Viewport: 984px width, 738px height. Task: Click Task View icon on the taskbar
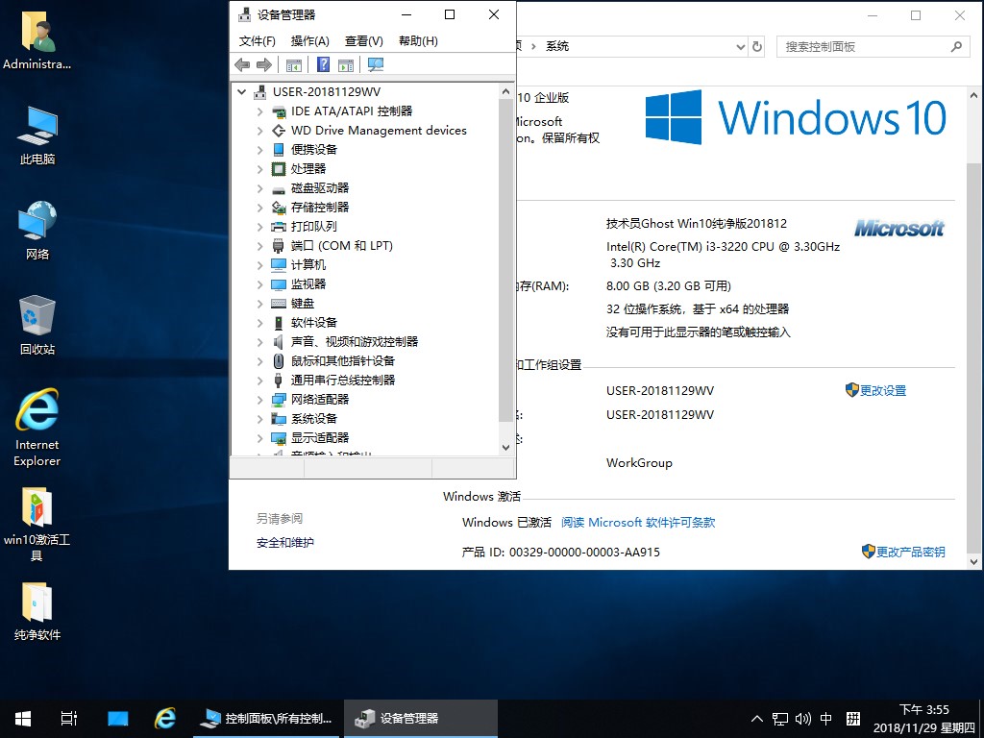tap(69, 718)
